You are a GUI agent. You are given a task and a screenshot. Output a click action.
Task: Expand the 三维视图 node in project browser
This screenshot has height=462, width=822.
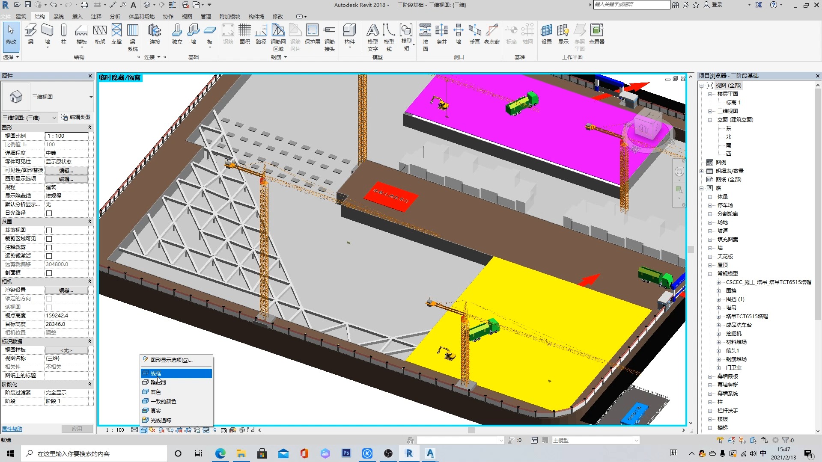pos(710,111)
